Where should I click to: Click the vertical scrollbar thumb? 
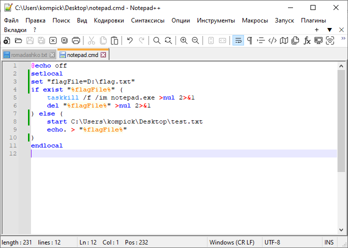[x=341, y=121]
